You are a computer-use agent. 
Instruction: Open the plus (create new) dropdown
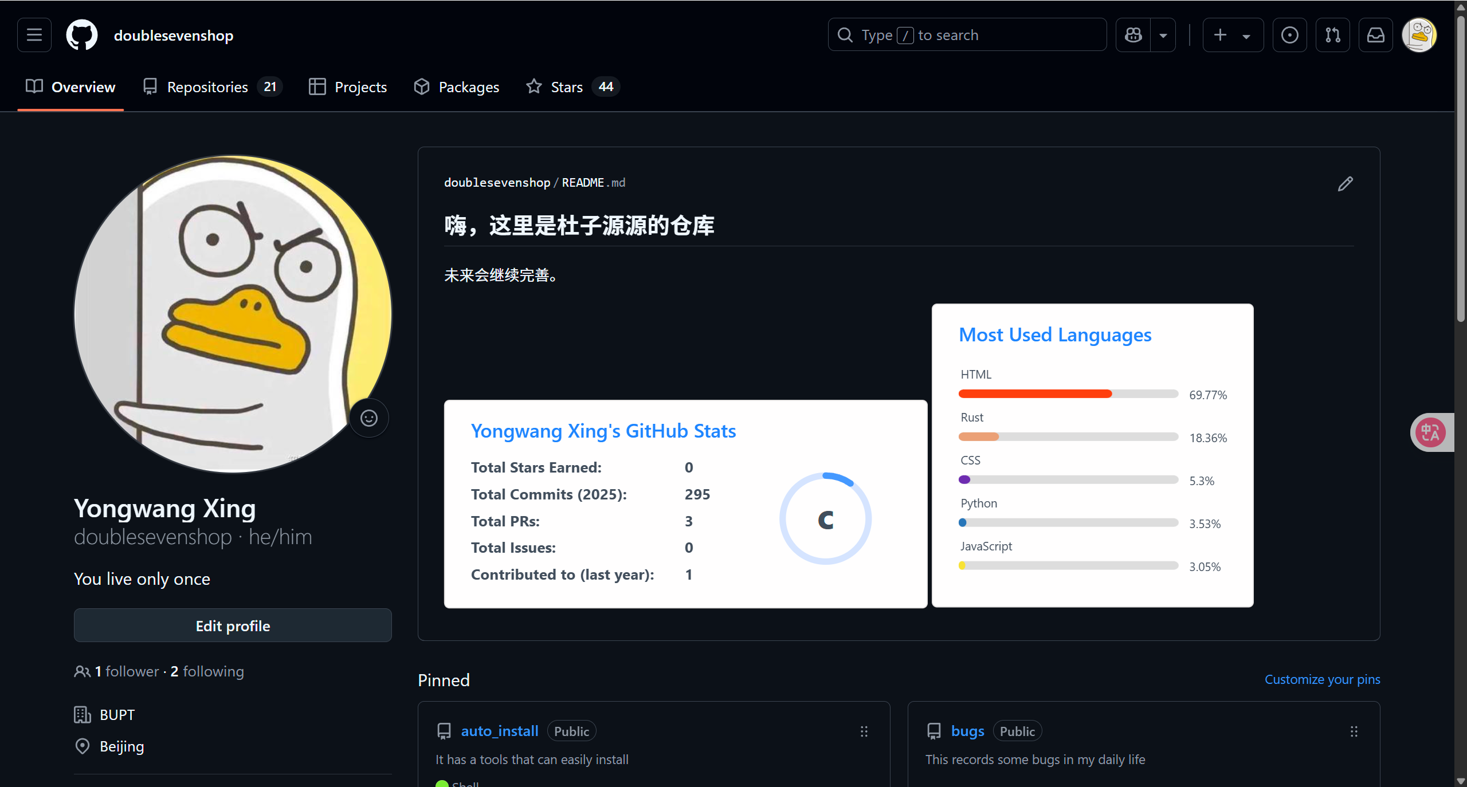tap(1233, 35)
